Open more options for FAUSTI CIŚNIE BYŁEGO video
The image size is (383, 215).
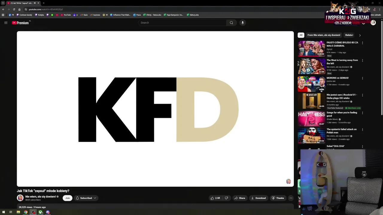click(x=362, y=43)
